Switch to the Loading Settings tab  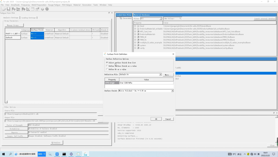click(x=29, y=18)
